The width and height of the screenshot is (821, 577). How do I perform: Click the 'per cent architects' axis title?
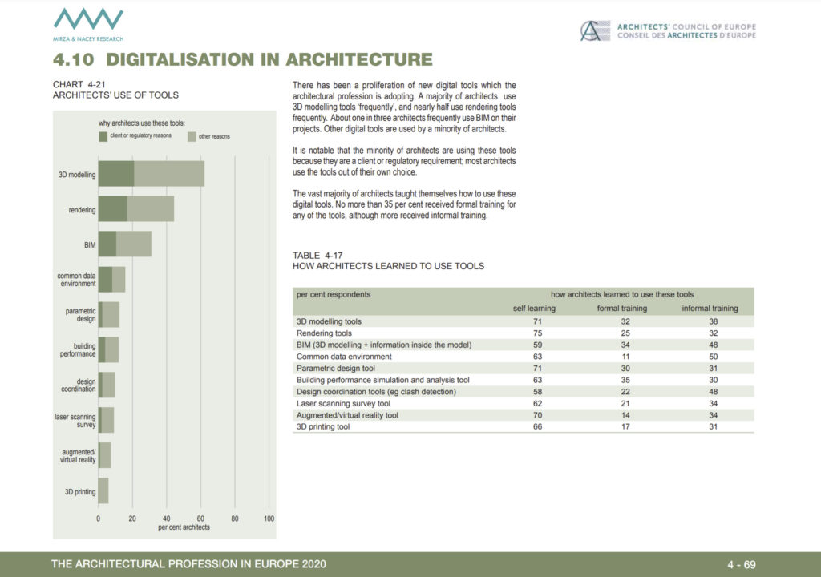tap(184, 527)
